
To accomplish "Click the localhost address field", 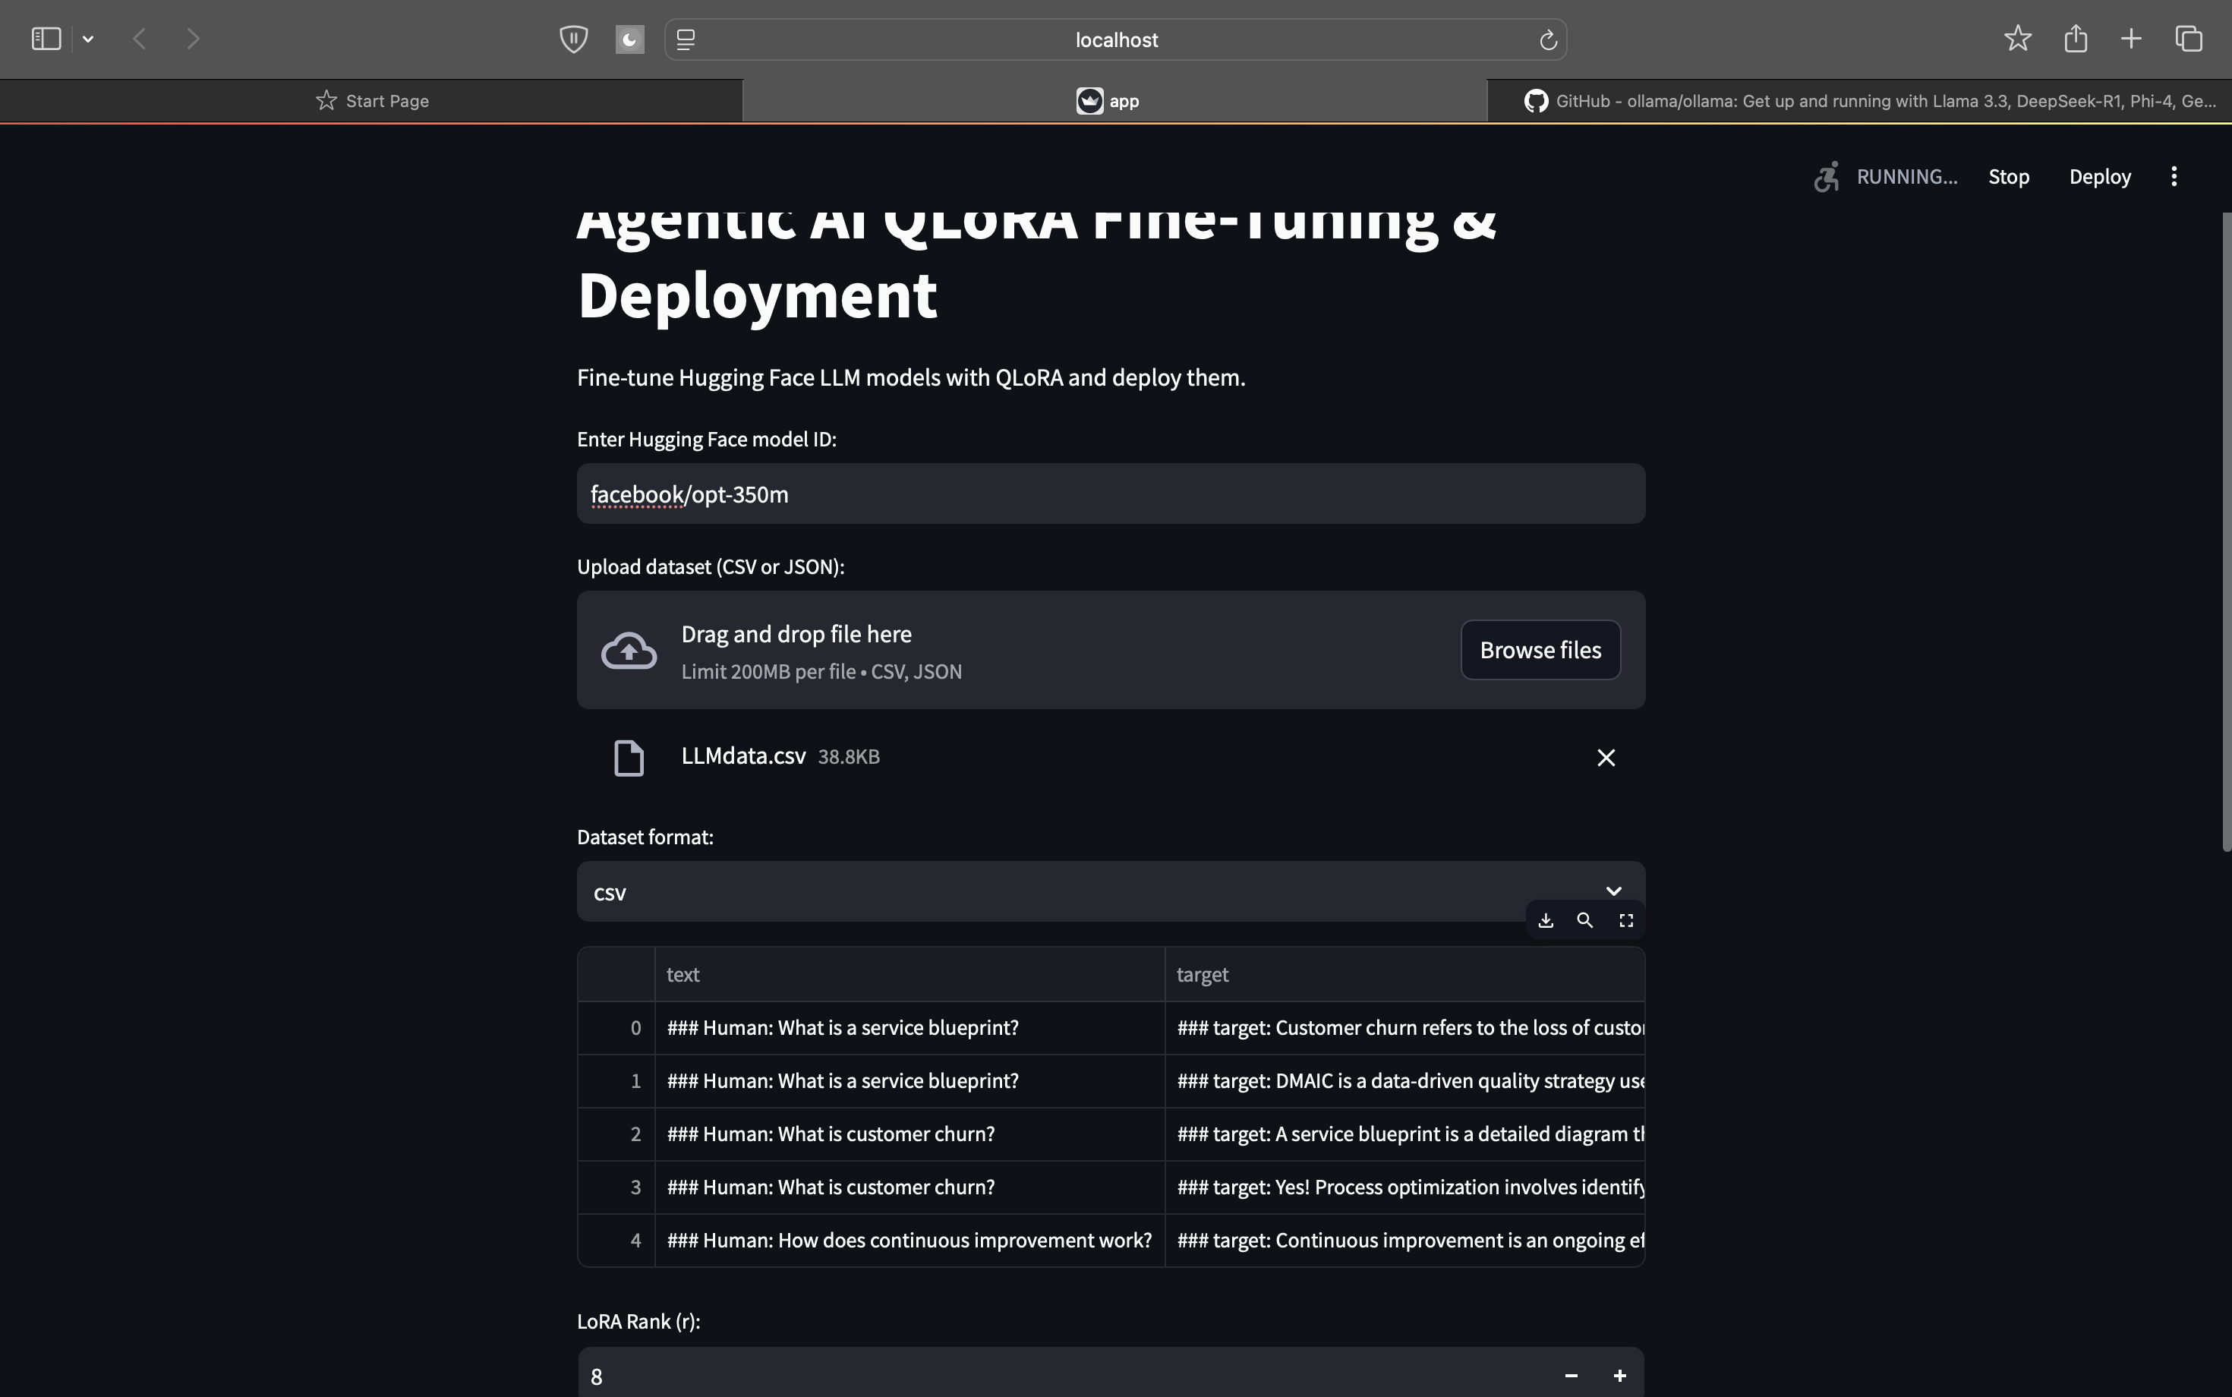I will (1115, 39).
